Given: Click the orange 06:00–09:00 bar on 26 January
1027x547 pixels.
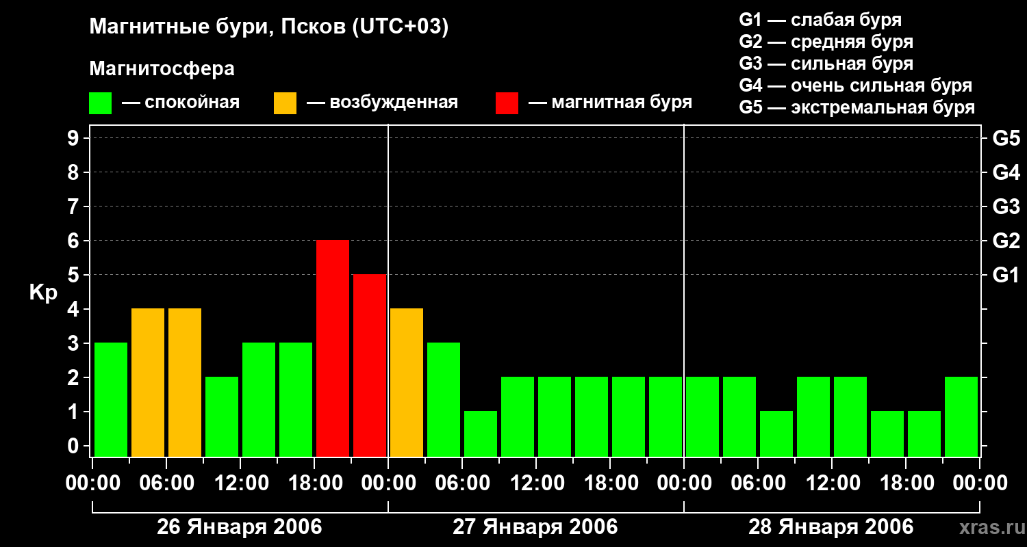Looking at the screenshot, I should tap(185, 382).
